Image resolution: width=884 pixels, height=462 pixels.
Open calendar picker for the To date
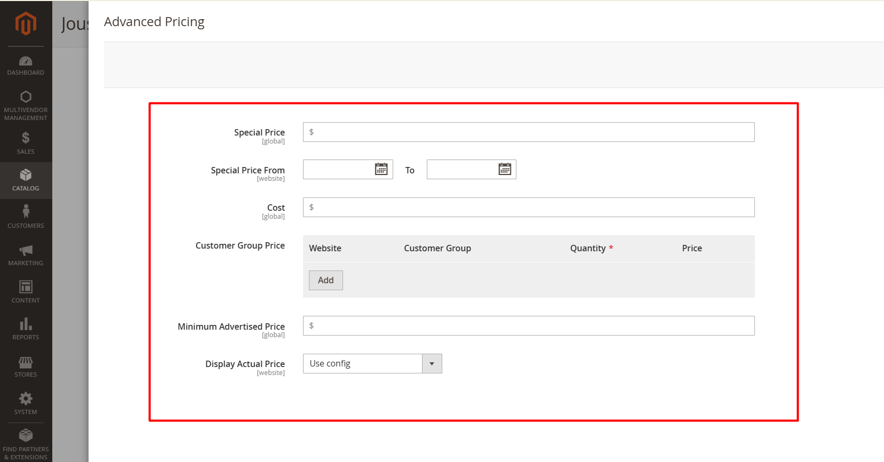505,169
